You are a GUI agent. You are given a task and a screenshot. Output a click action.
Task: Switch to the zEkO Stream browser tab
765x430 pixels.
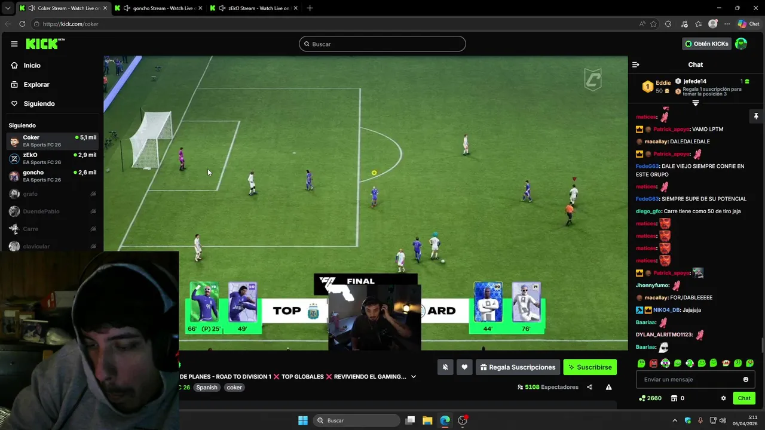point(254,8)
